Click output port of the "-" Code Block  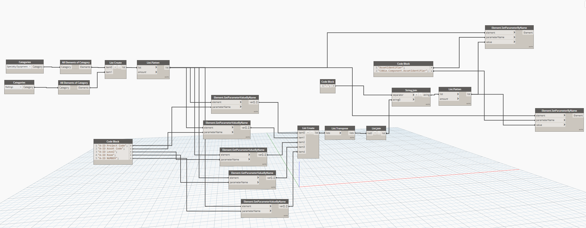pos(334,86)
